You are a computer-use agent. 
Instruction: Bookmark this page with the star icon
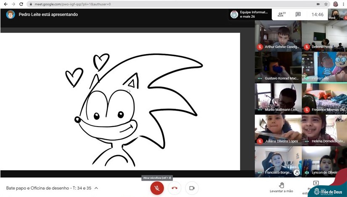pyautogui.click(x=326, y=4)
